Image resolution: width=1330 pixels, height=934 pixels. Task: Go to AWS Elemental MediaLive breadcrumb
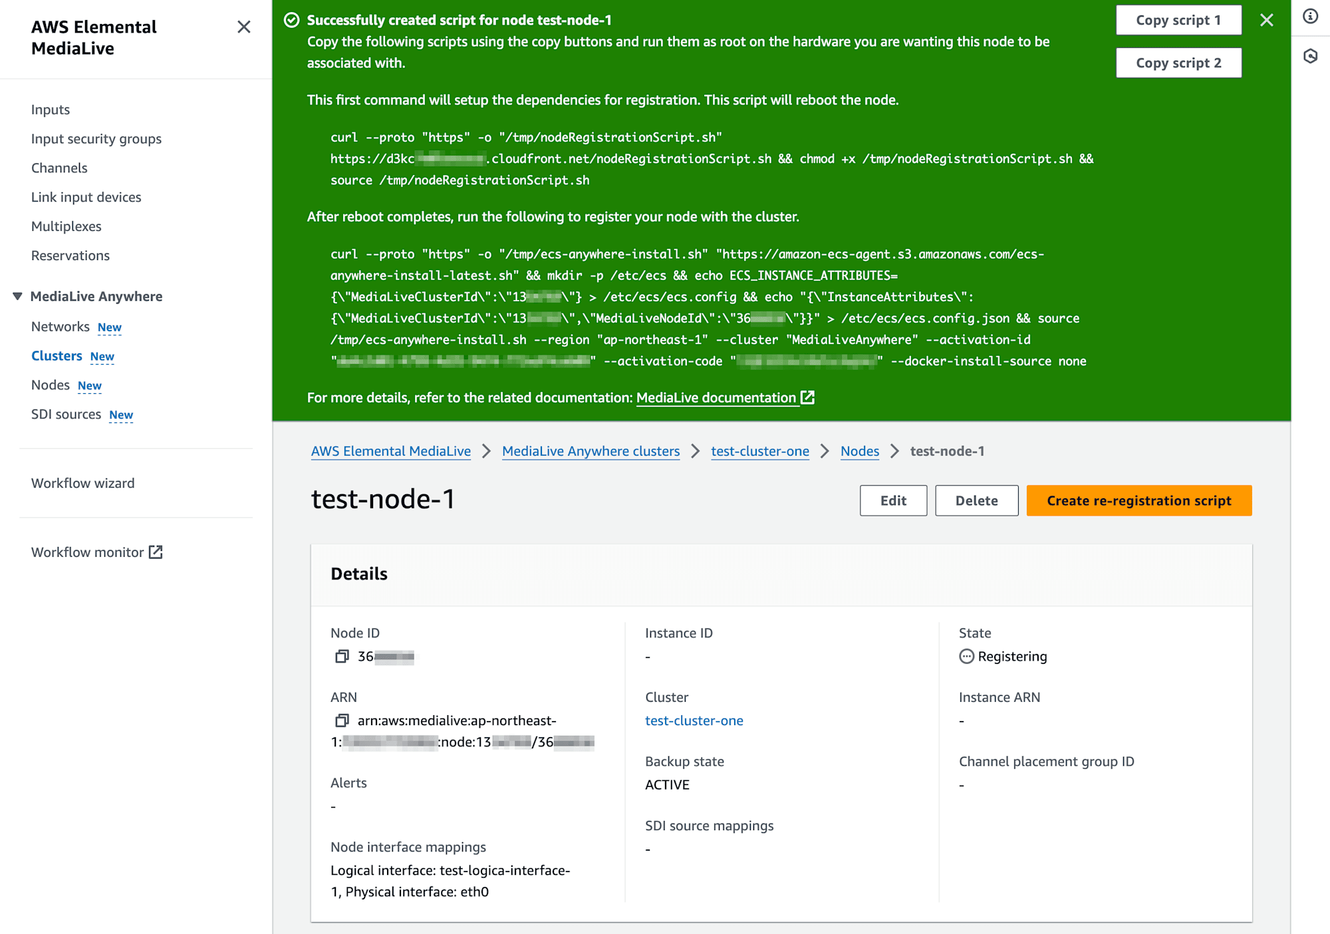click(391, 451)
